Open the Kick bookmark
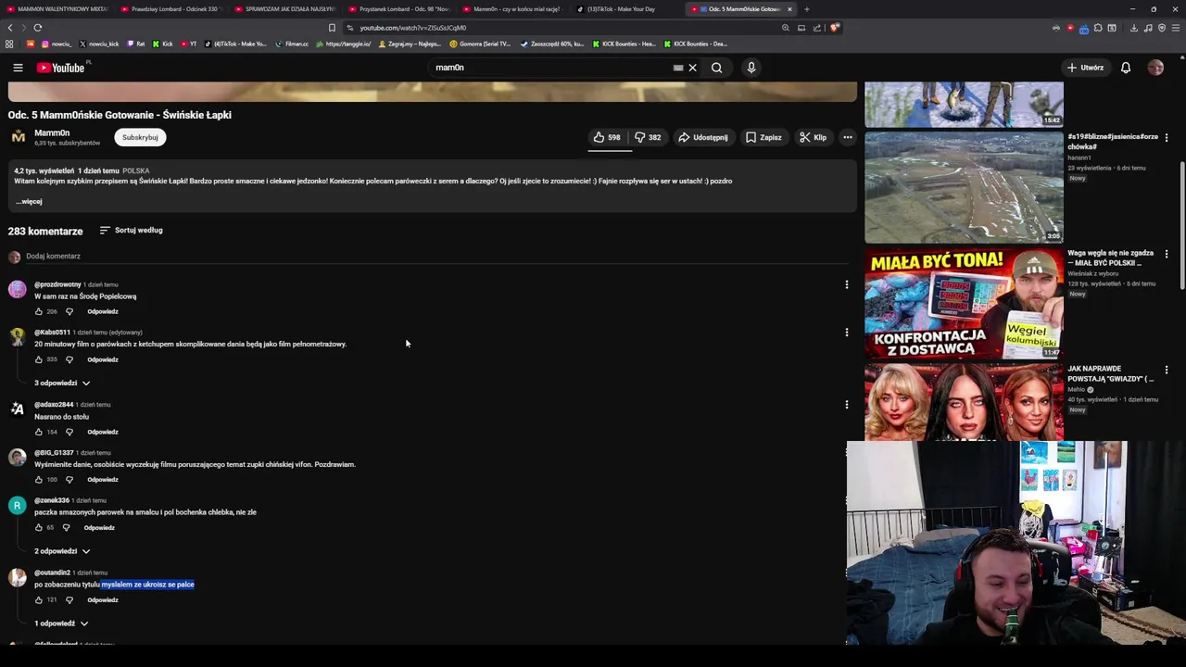 point(163,44)
